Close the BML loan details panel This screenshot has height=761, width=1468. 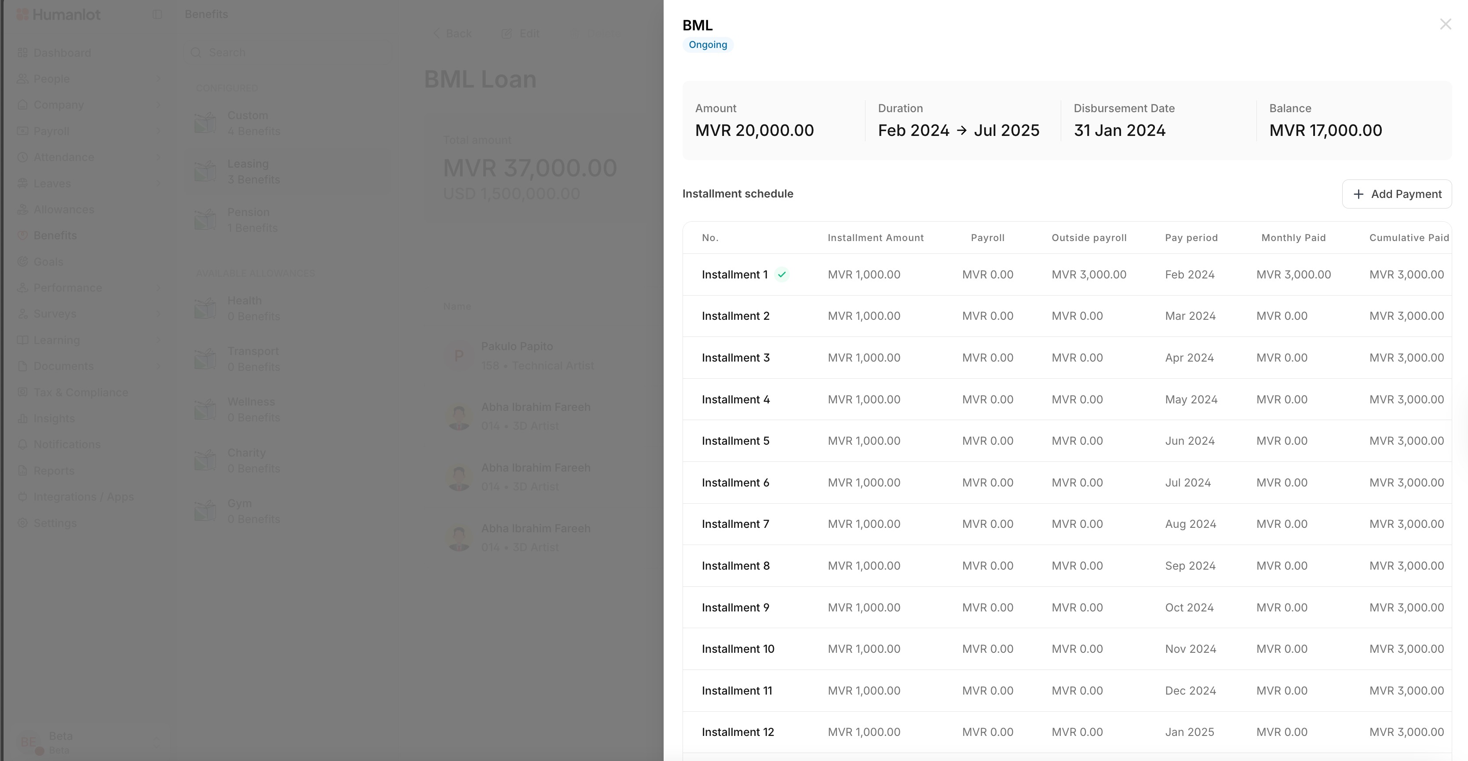(1445, 25)
